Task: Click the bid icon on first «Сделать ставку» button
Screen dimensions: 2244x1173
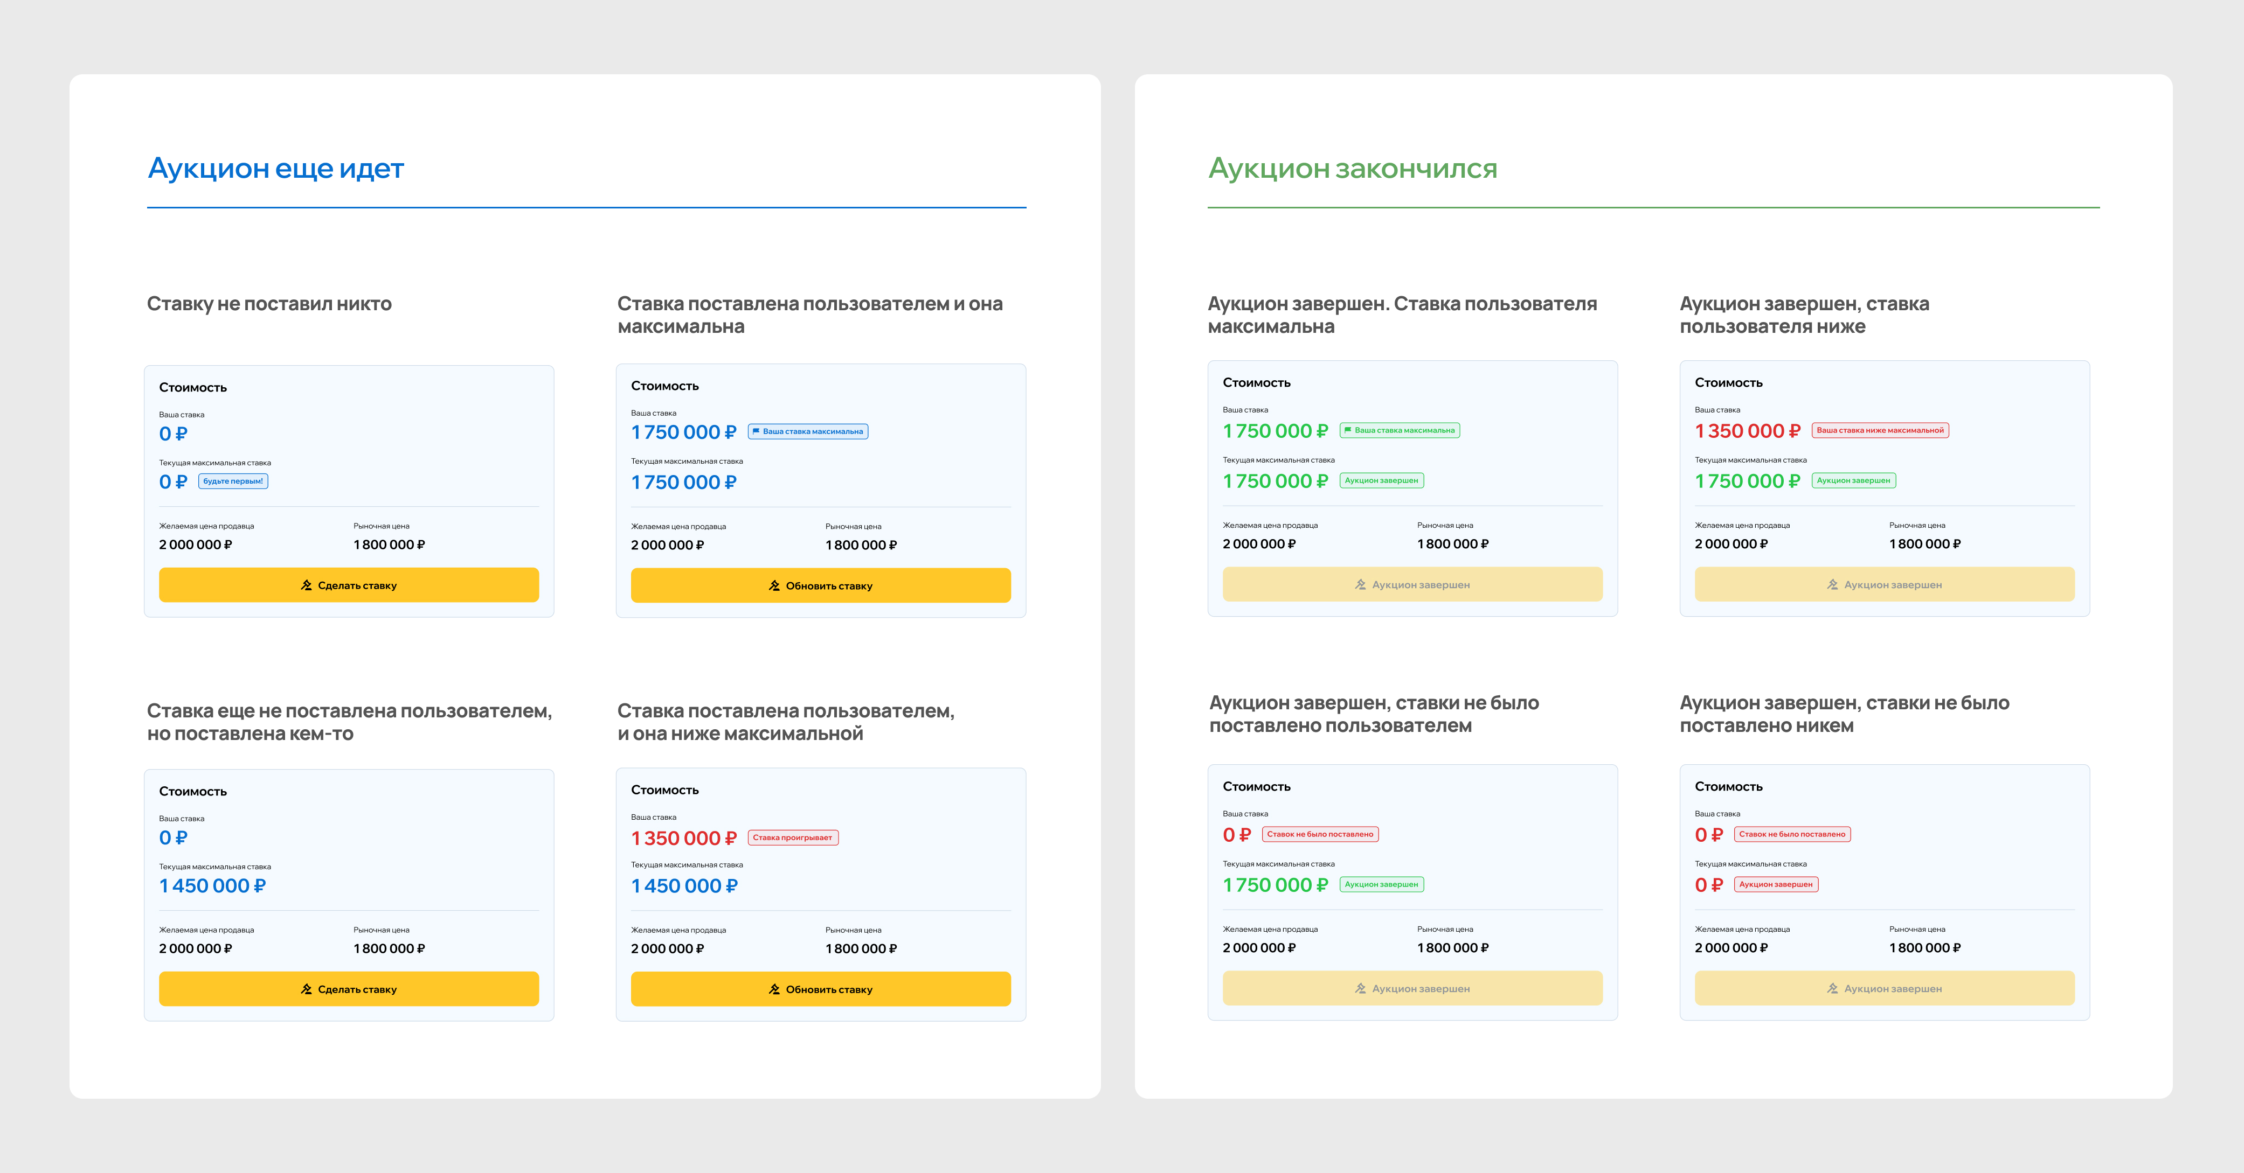Action: tap(307, 584)
